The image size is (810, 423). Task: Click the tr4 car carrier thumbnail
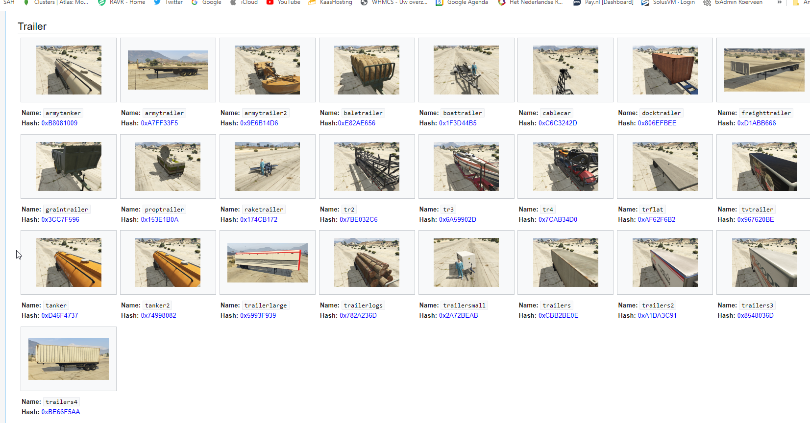[x=565, y=166]
